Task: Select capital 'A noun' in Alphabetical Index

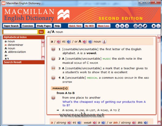Action: pyautogui.click(x=10, y=48)
